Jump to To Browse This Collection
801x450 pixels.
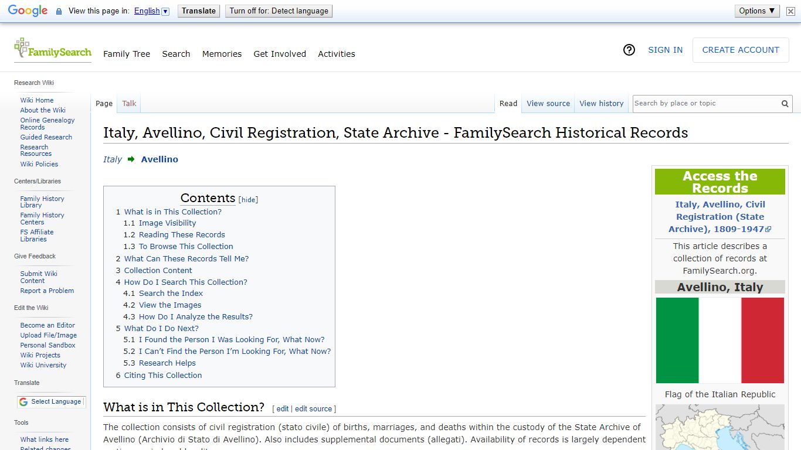click(x=186, y=247)
